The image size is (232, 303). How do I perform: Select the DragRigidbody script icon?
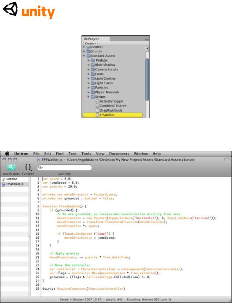(x=98, y=111)
